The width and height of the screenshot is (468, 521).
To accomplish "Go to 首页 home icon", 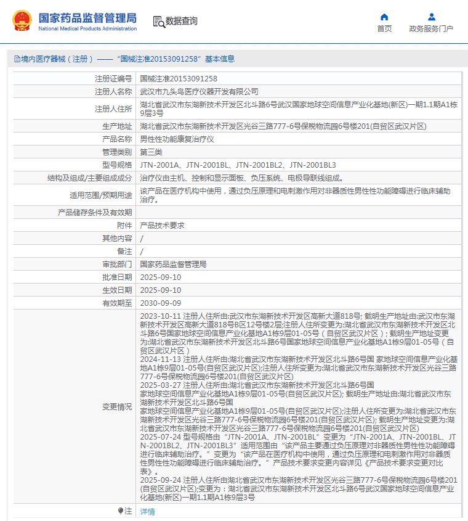I will click(384, 17).
